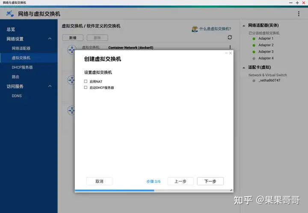
Task: Select Adapter 1 in adapter list
Action: click(x=266, y=38)
